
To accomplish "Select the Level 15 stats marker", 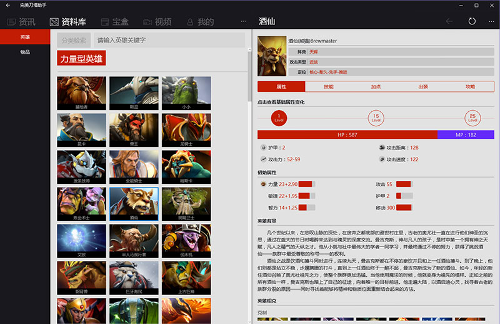I will pos(376,118).
